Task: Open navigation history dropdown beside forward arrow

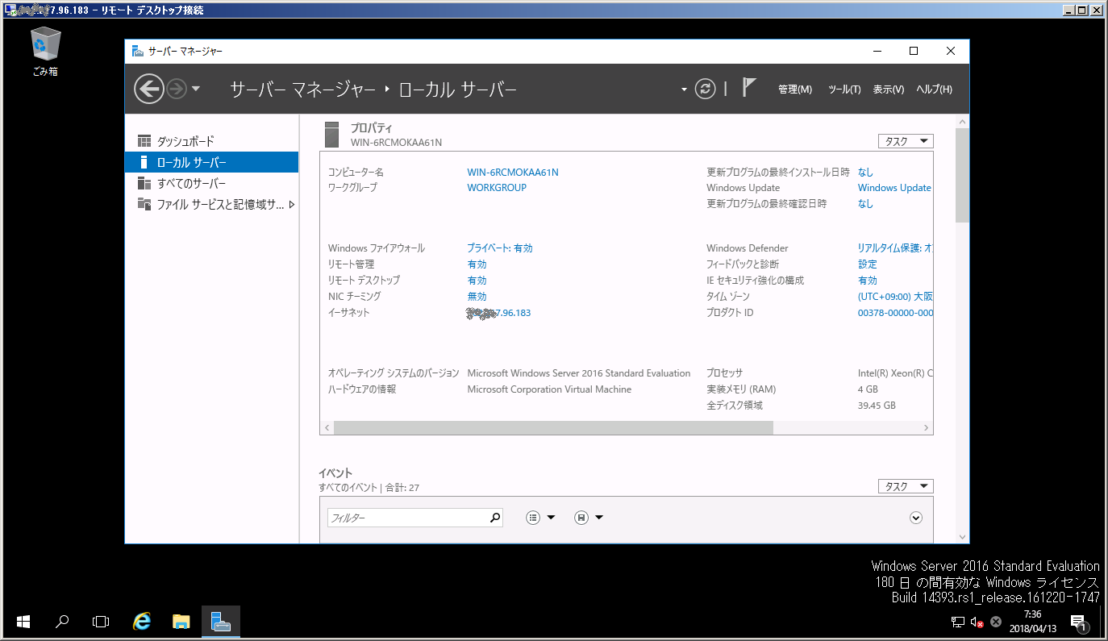Action: click(196, 89)
